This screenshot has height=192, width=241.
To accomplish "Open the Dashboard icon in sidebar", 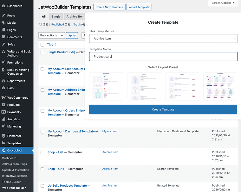I will (x=3, y=6).
